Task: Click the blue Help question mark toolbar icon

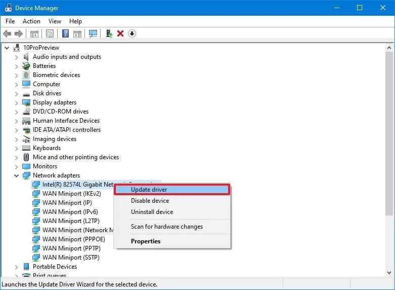Action: [x=65, y=33]
